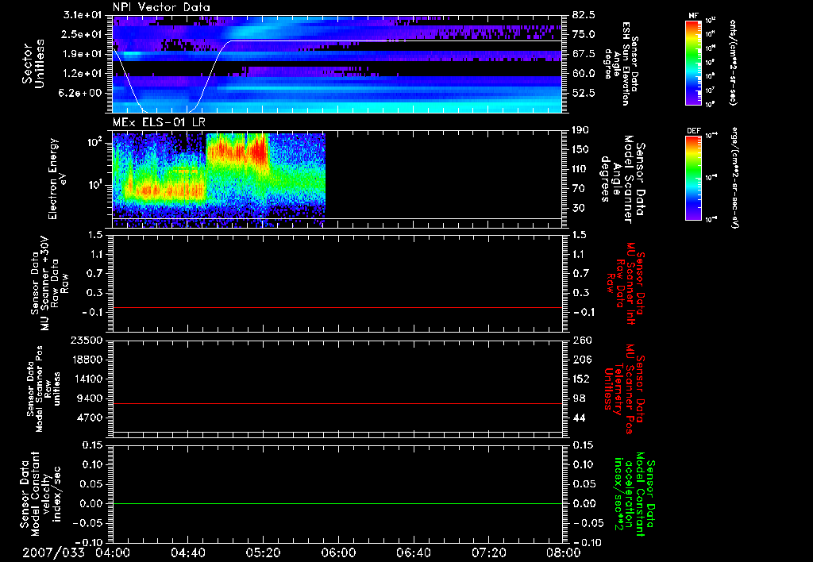Click the '07:20' time axis label
Viewport: 813px width, 562px height.
point(488,552)
